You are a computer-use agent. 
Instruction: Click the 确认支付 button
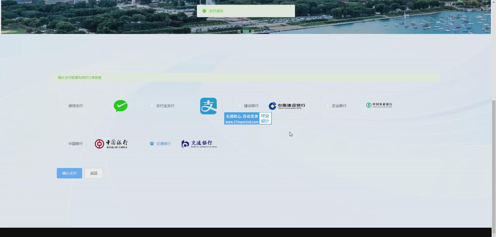click(x=69, y=173)
